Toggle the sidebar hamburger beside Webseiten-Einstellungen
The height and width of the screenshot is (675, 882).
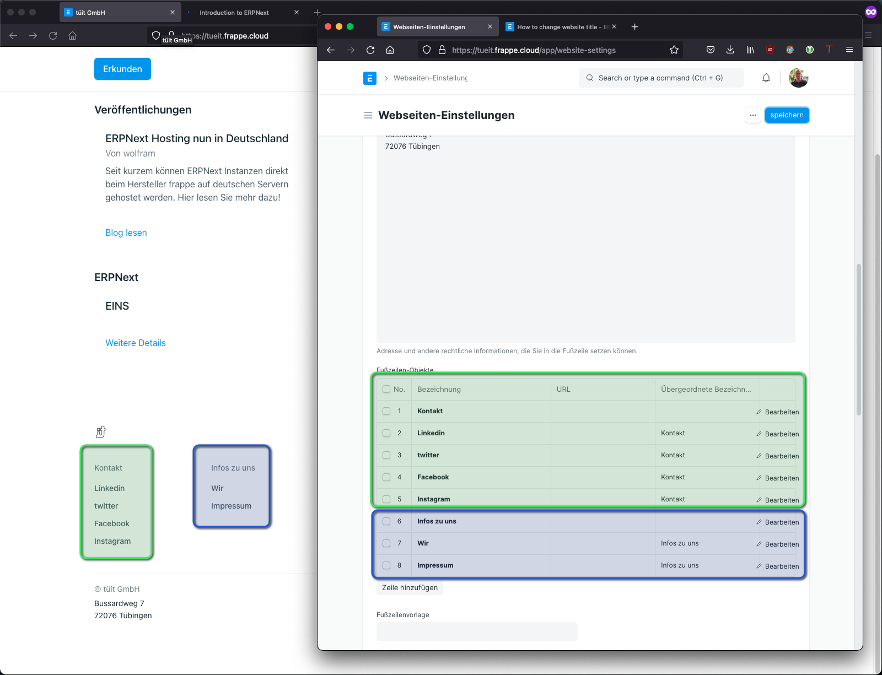[x=368, y=115]
